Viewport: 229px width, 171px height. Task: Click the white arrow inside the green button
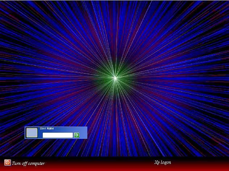pyautogui.click(x=76, y=135)
